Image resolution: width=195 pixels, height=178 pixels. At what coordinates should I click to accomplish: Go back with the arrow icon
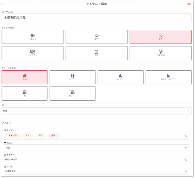coord(3,4)
